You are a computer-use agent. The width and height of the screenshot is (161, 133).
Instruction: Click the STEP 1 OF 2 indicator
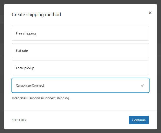[x=19, y=120]
